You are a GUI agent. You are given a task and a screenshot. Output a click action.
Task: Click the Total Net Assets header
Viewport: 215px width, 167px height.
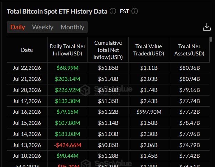(189, 50)
